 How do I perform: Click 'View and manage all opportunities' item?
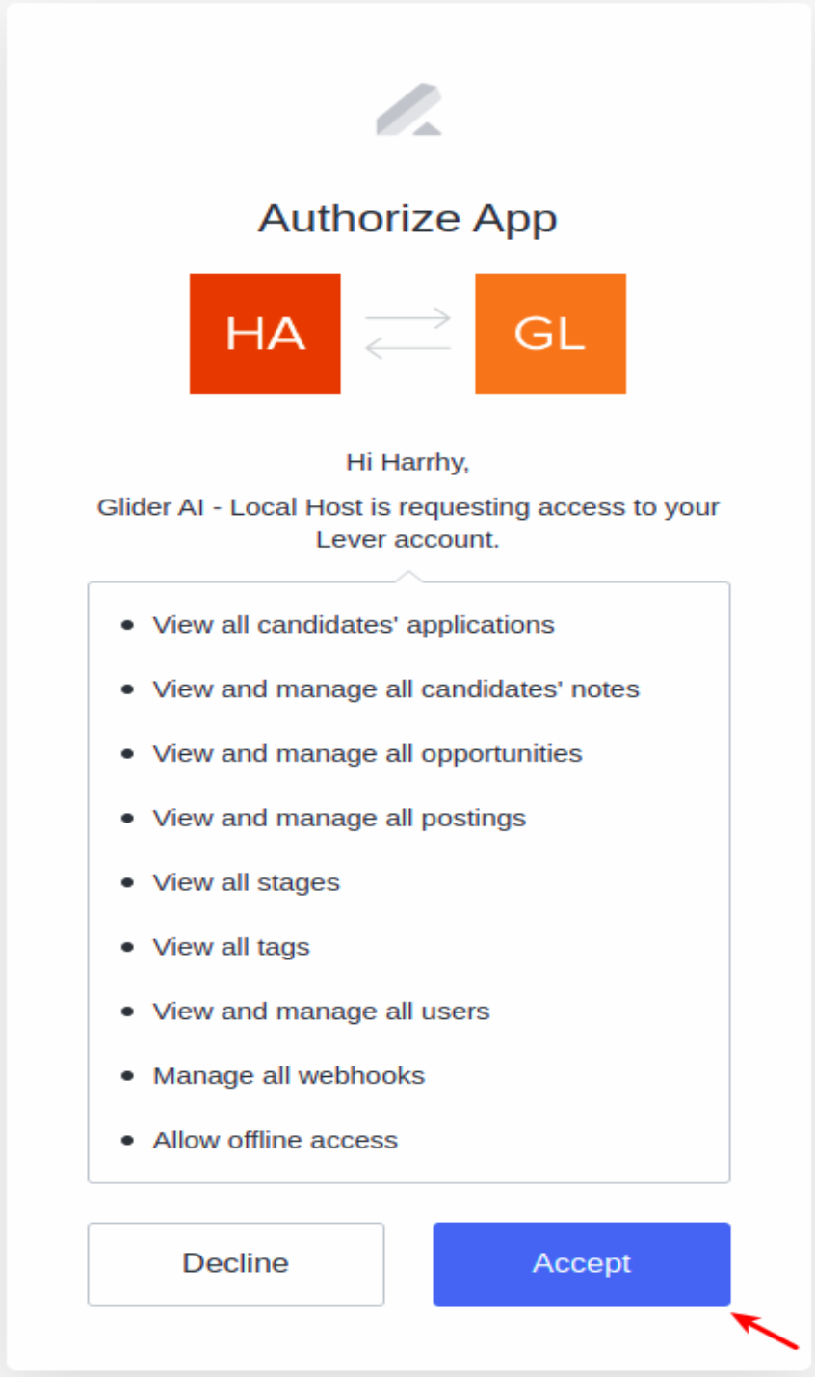coord(367,753)
